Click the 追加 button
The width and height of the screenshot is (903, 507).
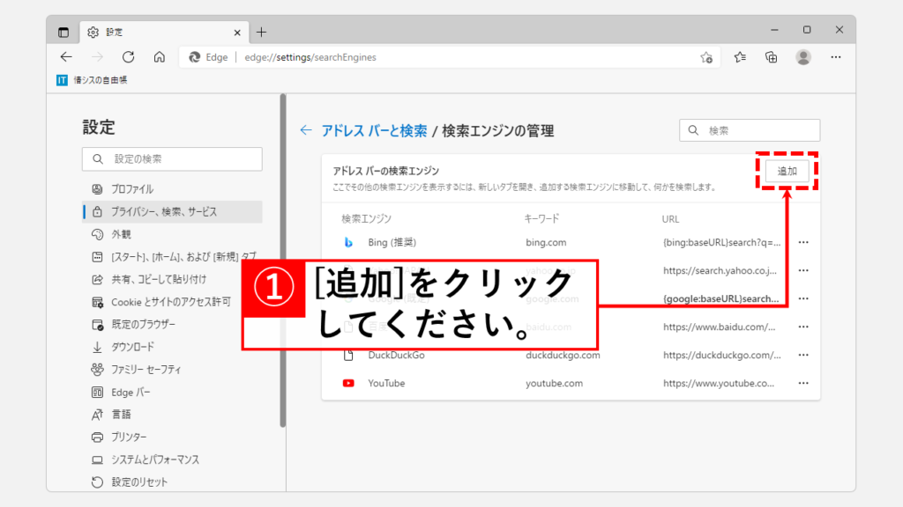(x=787, y=172)
